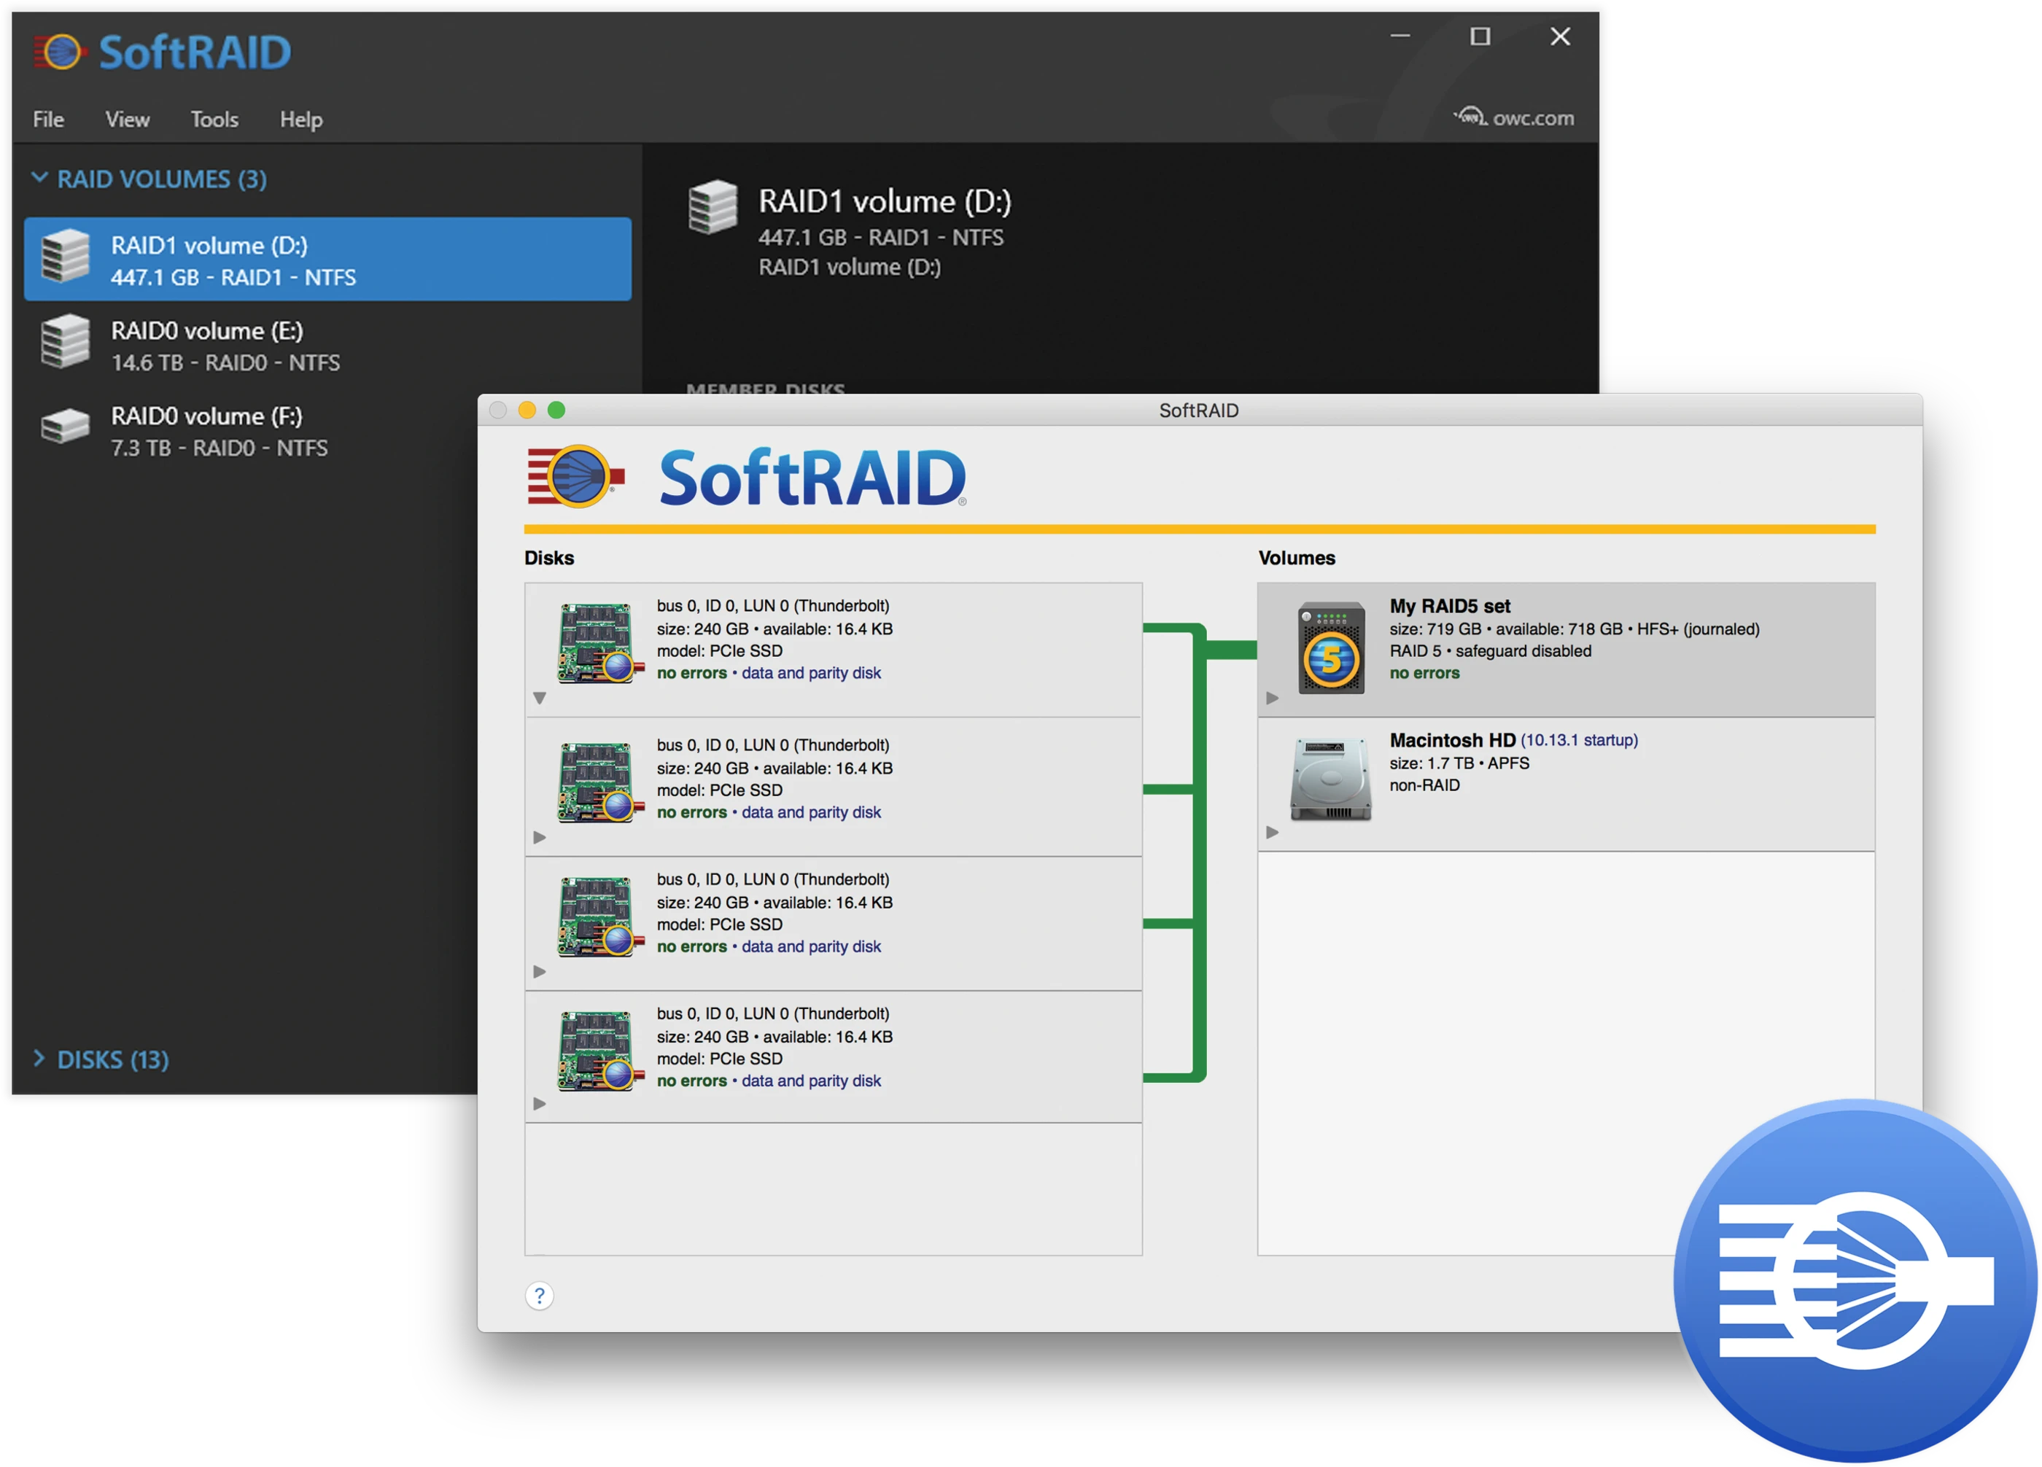The height and width of the screenshot is (1467, 2042).
Task: Minimize the dark SoftRAID window
Action: 1400,36
